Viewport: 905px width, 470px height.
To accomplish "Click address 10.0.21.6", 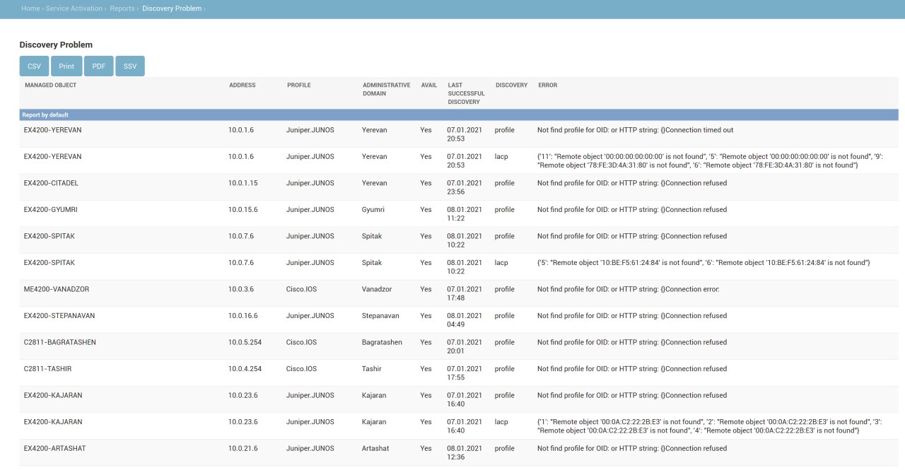I will click(x=243, y=449).
